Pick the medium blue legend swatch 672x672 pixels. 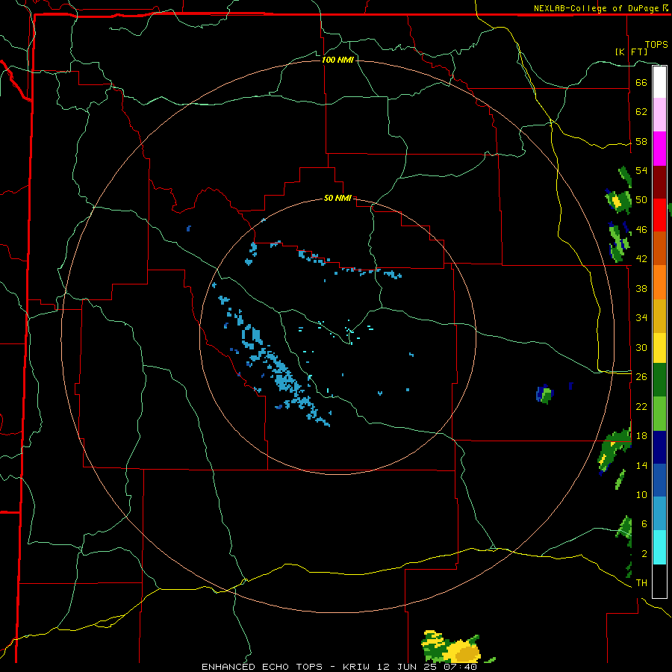pyautogui.click(x=659, y=480)
